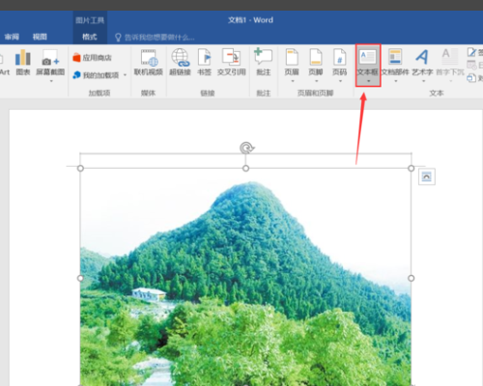Click the 文档部件 quick parts icon
The width and height of the screenshot is (483, 386).
[x=395, y=57]
